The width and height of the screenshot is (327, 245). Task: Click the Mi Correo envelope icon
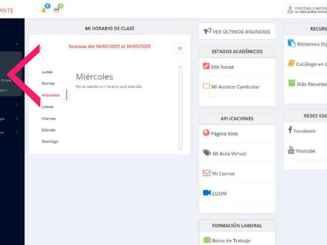206,173
